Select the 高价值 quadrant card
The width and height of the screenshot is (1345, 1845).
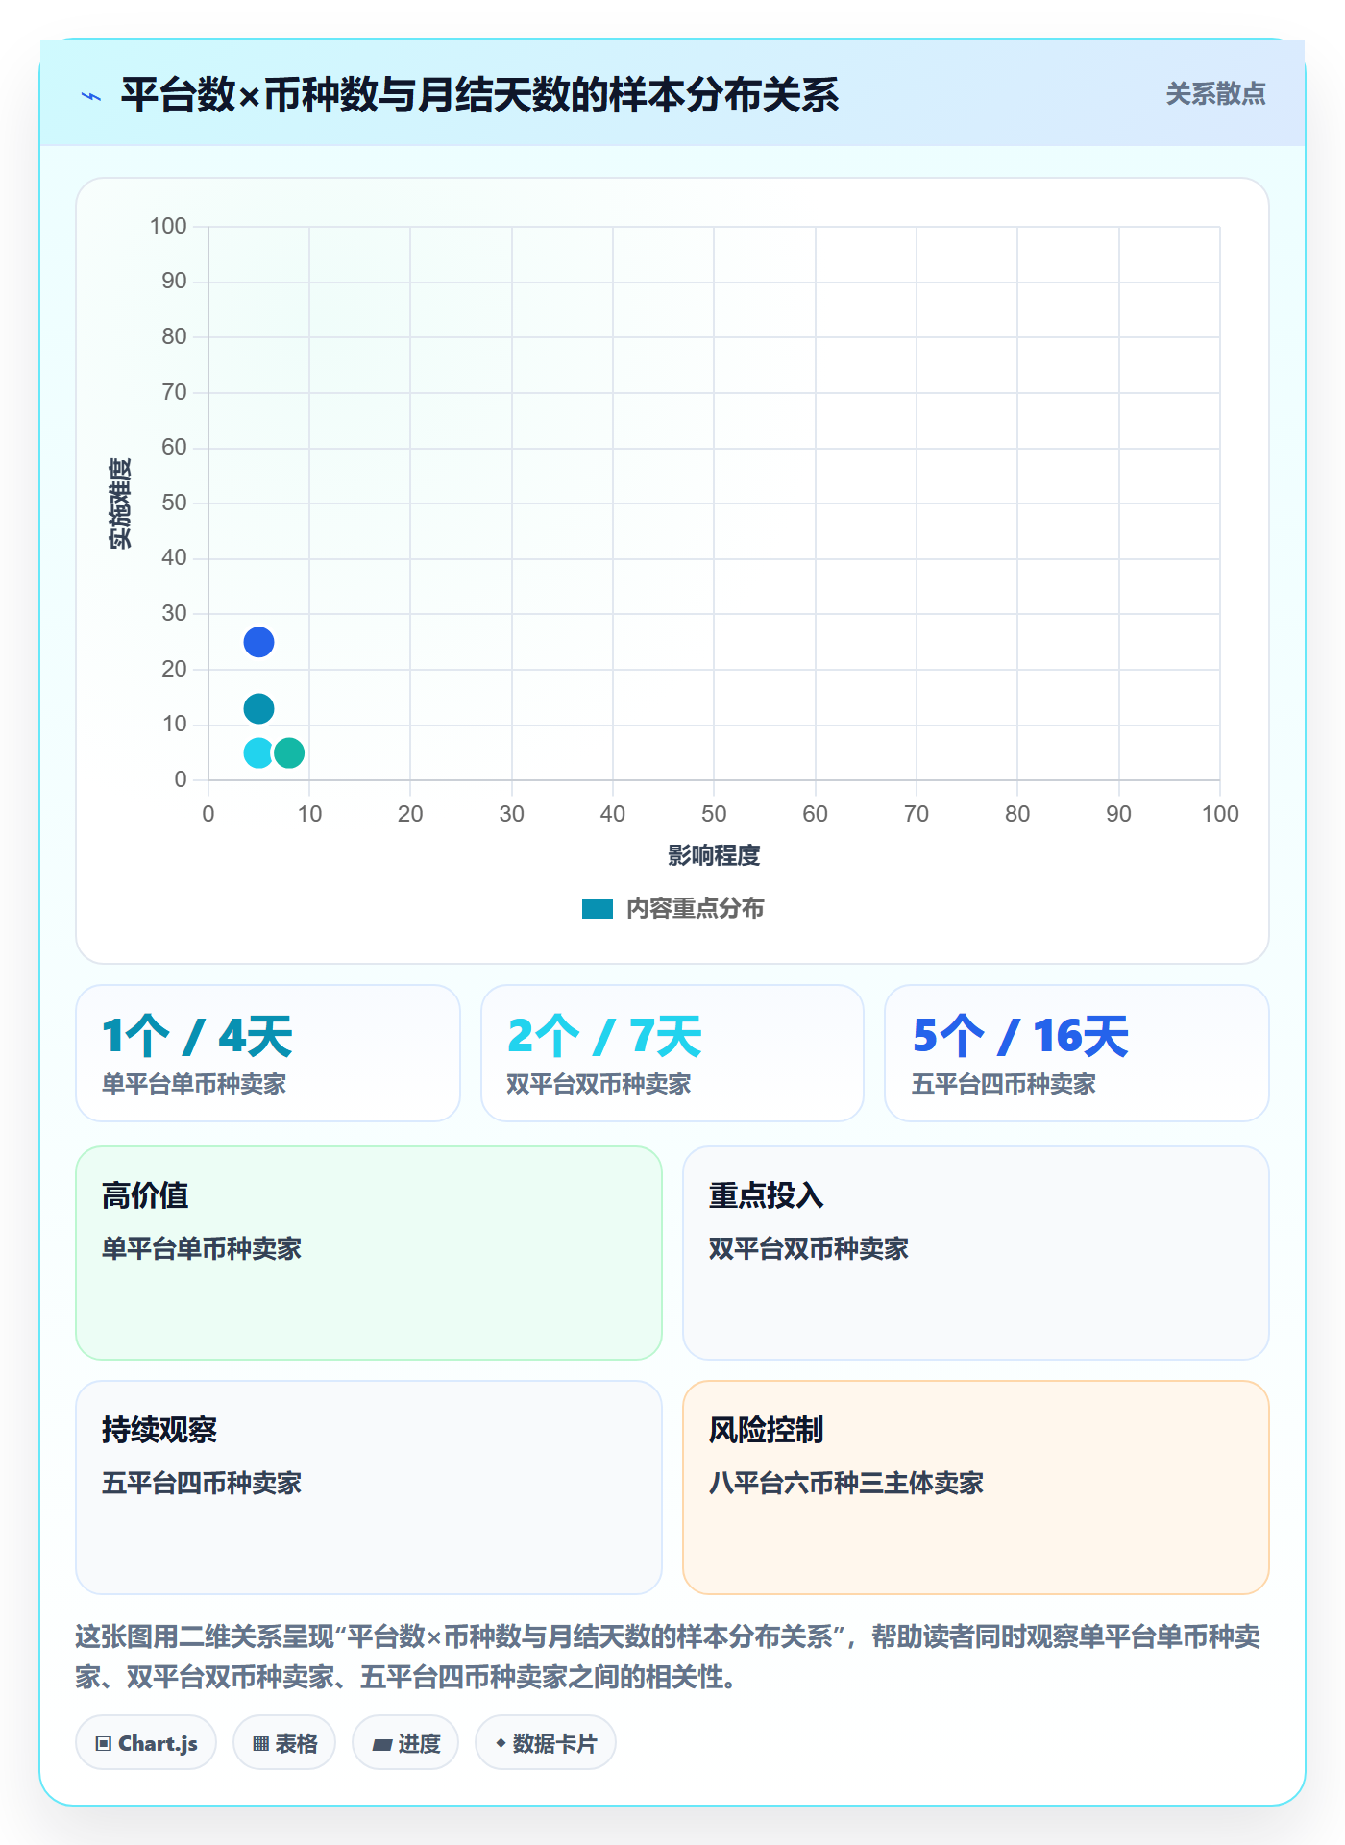[x=369, y=1253]
